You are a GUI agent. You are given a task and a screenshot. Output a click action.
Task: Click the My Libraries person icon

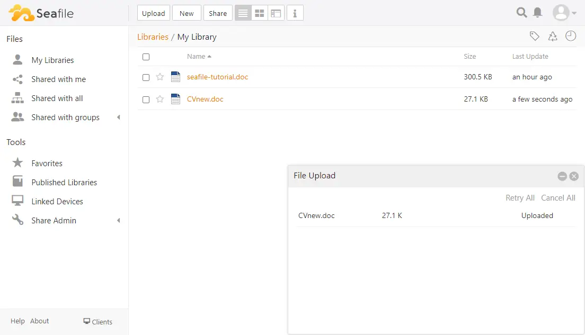17,60
